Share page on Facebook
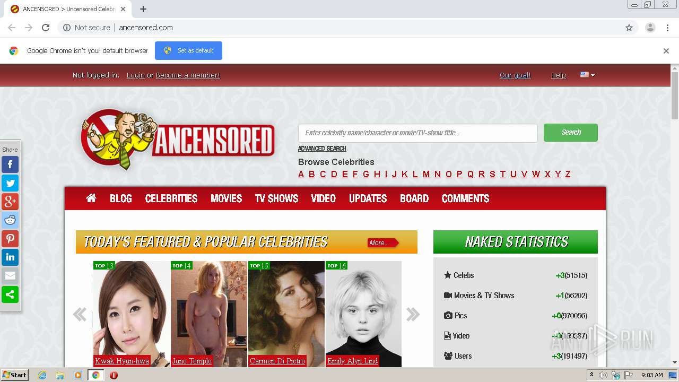Image resolution: width=679 pixels, height=382 pixels. click(10, 164)
